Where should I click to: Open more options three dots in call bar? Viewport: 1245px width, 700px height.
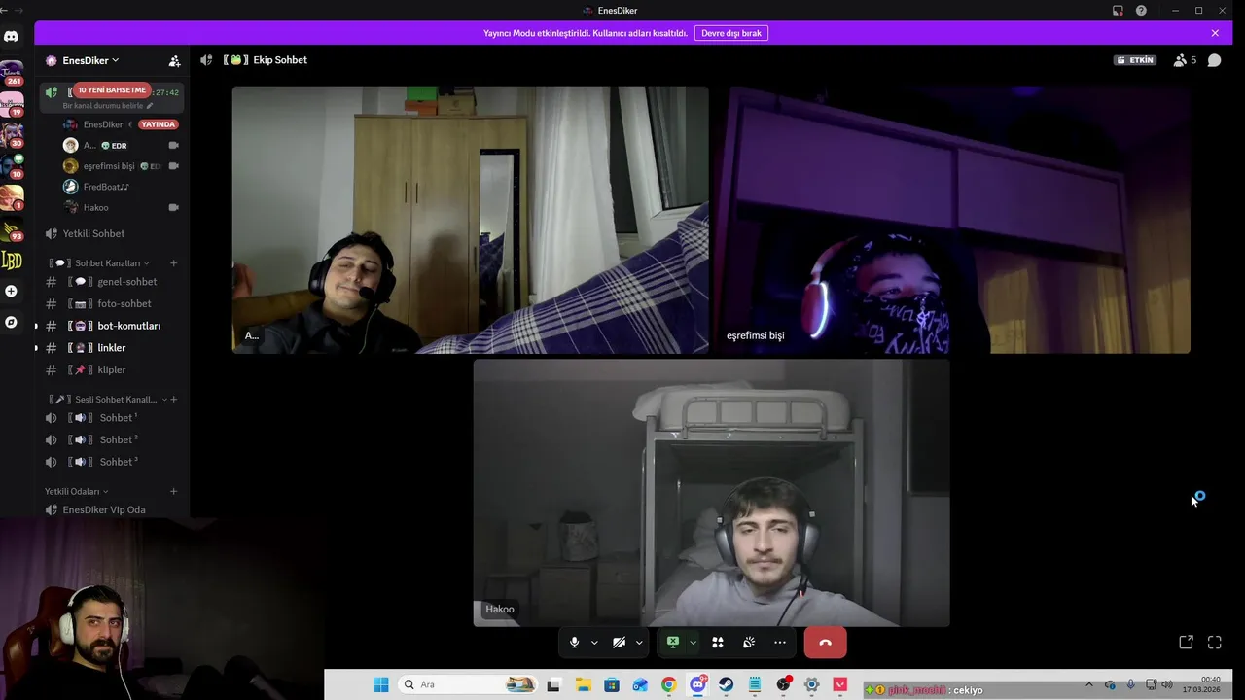point(780,643)
